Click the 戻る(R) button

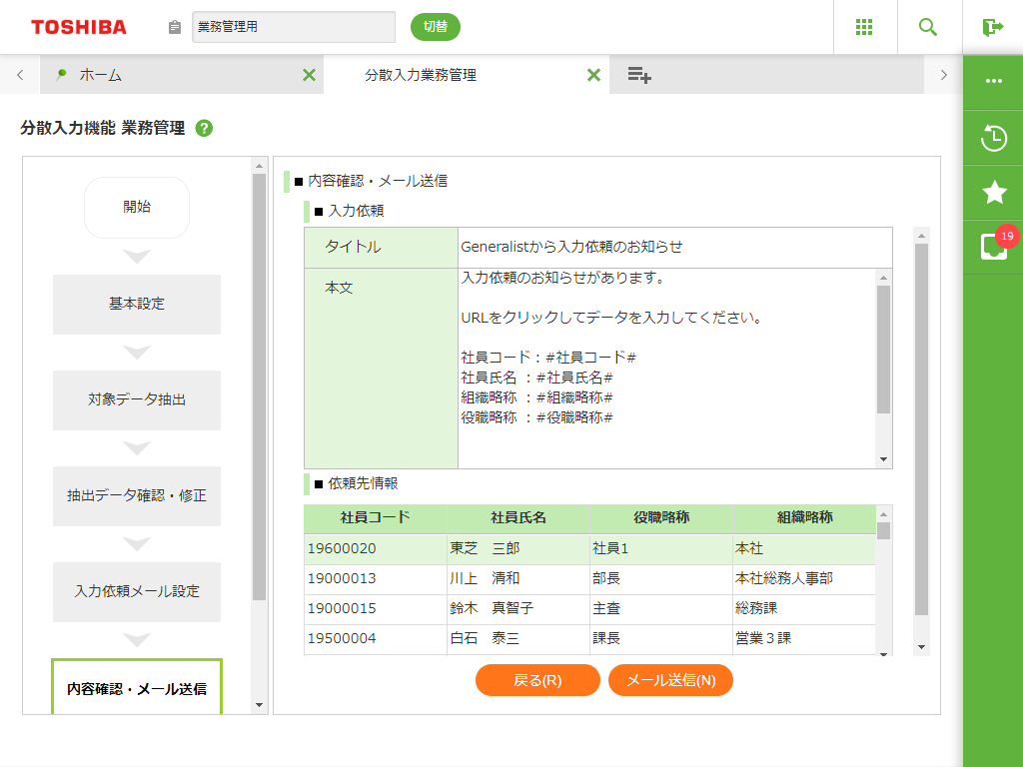tap(537, 680)
